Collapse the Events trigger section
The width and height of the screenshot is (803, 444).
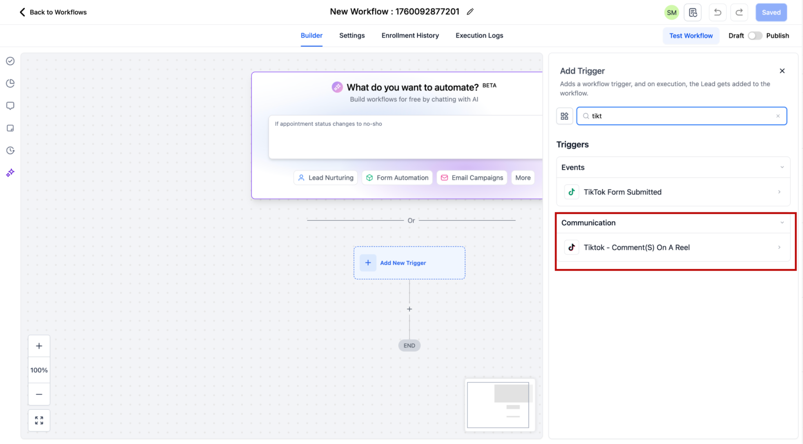pyautogui.click(x=782, y=167)
